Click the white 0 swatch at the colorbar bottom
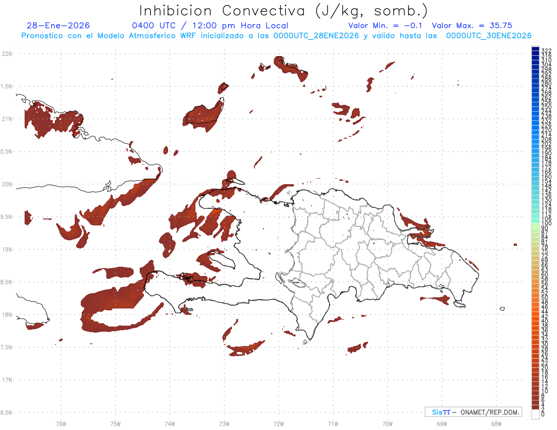This screenshot has width=557, height=430. [x=535, y=414]
